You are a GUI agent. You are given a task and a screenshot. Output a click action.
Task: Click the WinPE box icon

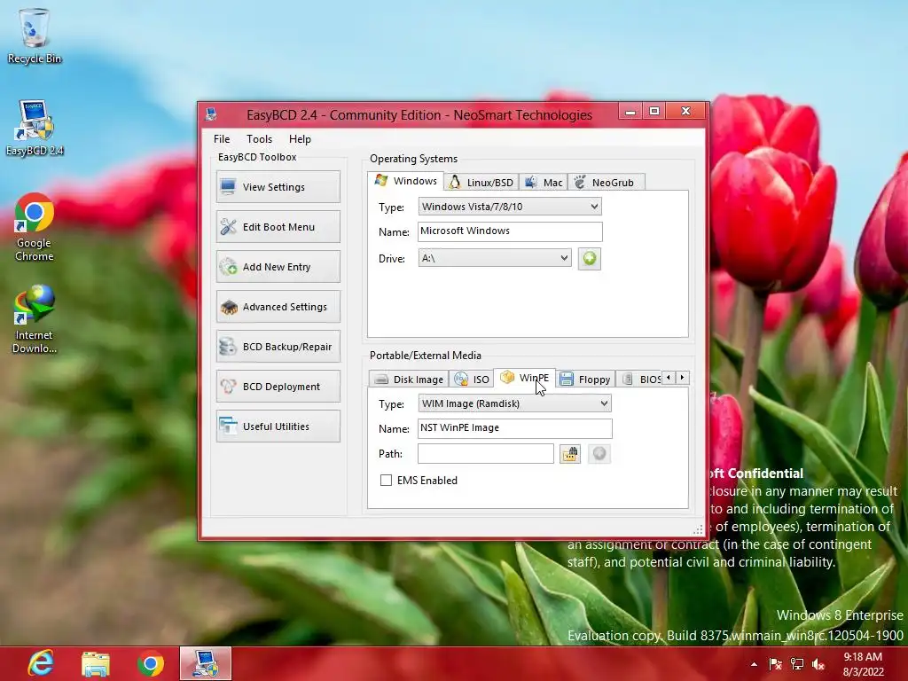(506, 377)
